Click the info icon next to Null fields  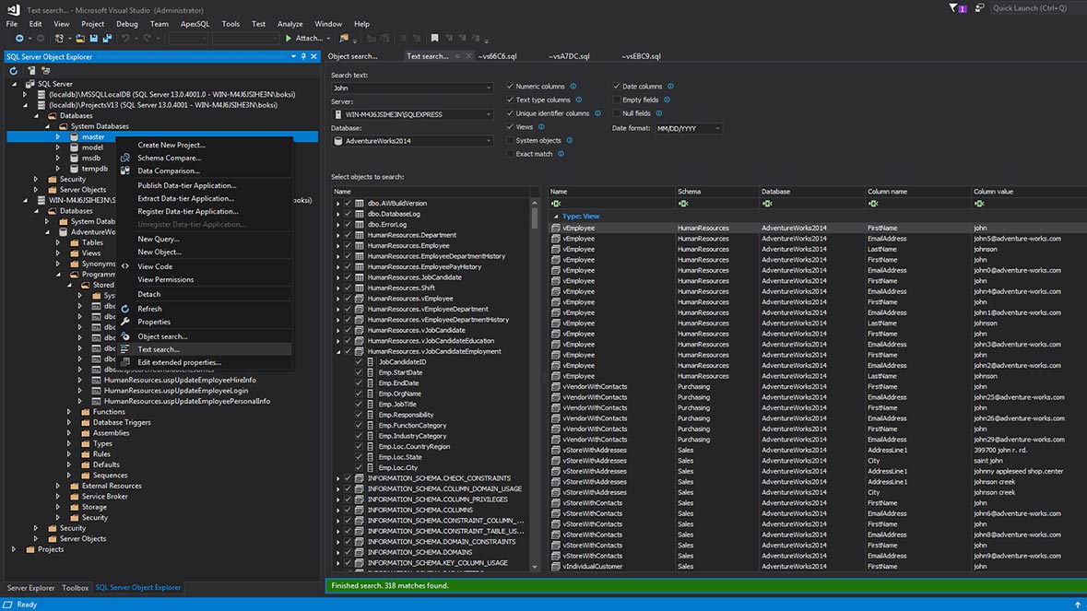point(658,113)
